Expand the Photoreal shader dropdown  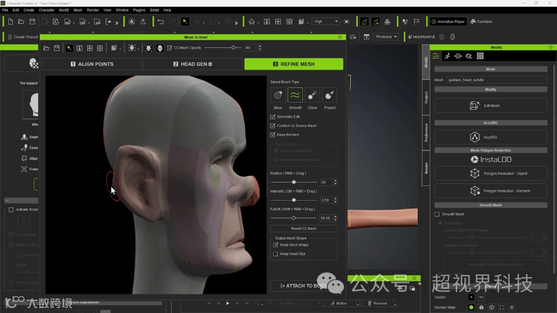click(386, 37)
